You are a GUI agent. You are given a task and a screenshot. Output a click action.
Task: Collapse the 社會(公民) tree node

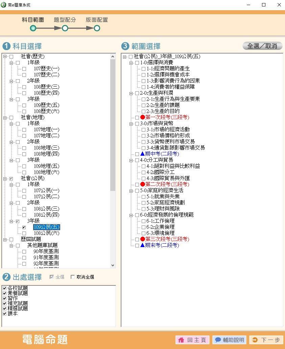click(5, 178)
